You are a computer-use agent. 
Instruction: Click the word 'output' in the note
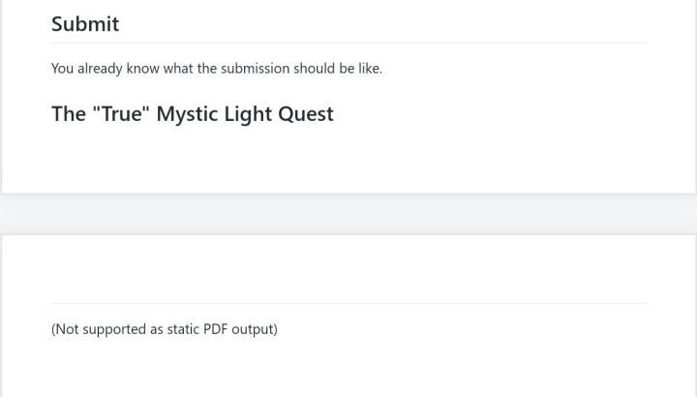(x=253, y=329)
